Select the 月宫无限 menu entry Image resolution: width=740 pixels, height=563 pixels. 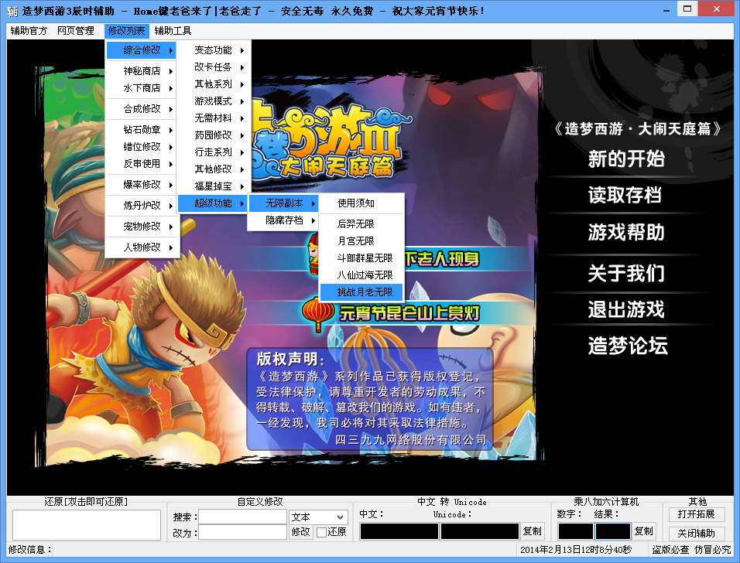361,241
